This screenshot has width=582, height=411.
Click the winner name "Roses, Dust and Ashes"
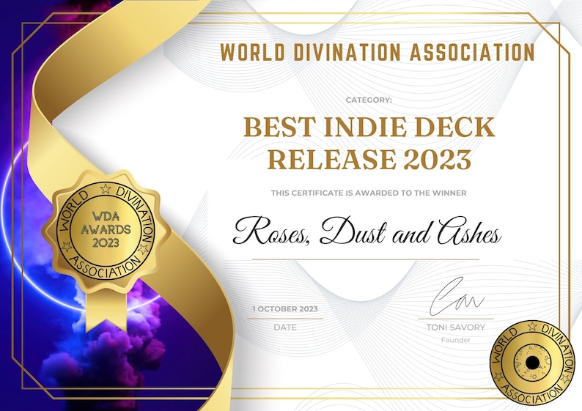(367, 231)
